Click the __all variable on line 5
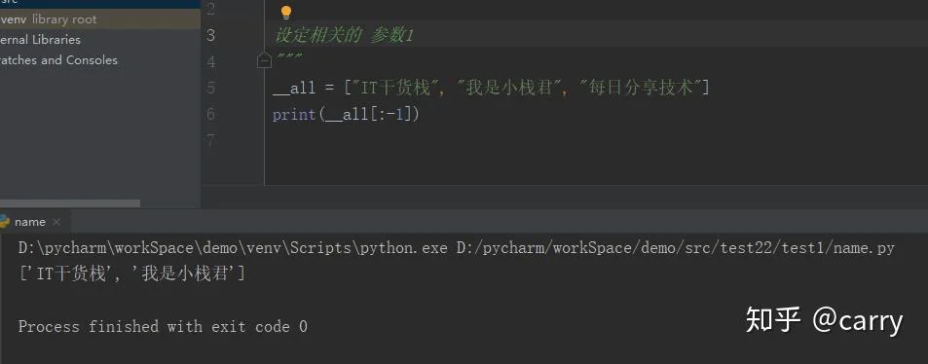The width and height of the screenshot is (928, 364). coord(294,89)
